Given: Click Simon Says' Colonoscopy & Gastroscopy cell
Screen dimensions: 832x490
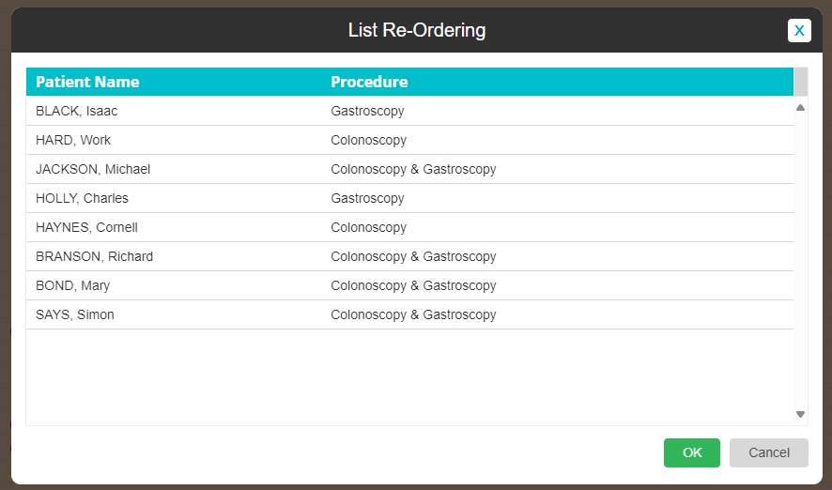Looking at the screenshot, I should [413, 315].
